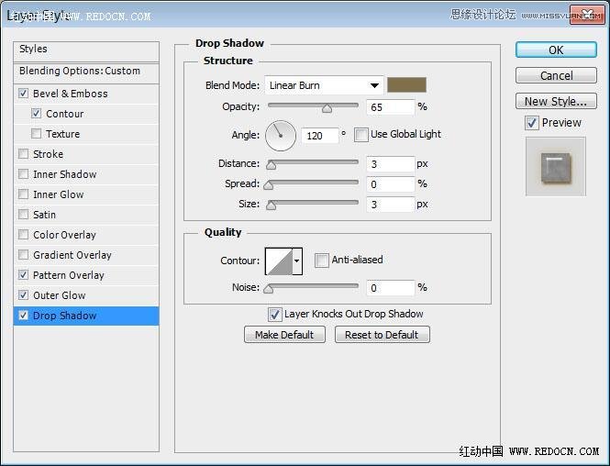Viewport: 610px width, 466px height.
Task: Click the Size value field
Action: point(390,205)
